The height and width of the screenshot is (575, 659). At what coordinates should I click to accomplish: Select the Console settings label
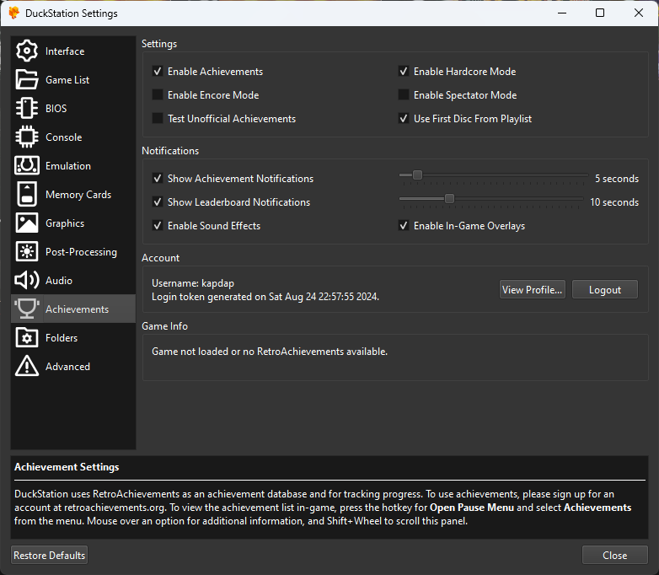[x=63, y=137]
